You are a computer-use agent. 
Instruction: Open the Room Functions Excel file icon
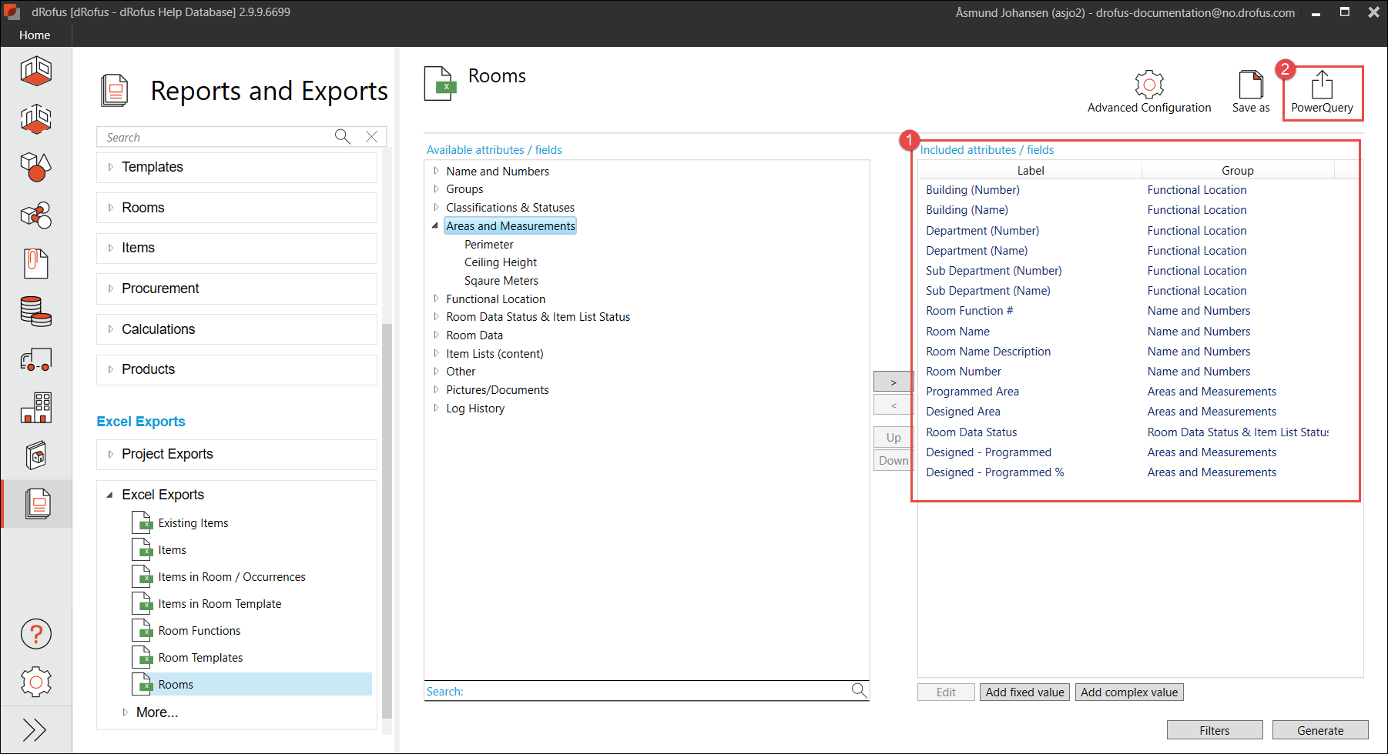pyautogui.click(x=142, y=631)
